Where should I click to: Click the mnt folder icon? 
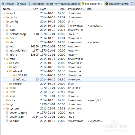tap(7, 59)
